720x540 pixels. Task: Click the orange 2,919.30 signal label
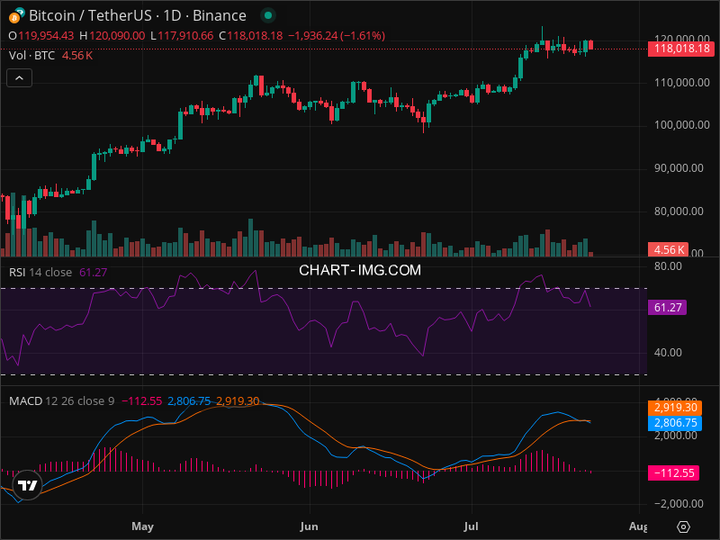[674, 408]
